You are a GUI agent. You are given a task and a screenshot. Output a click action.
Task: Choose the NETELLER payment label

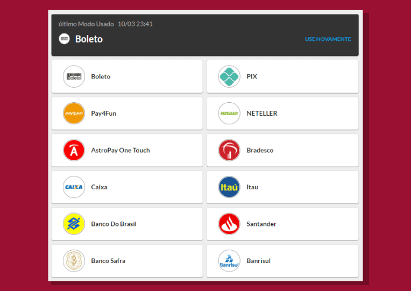click(x=262, y=113)
